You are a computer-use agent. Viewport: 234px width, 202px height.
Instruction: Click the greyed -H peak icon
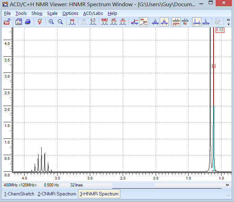pos(84,22)
